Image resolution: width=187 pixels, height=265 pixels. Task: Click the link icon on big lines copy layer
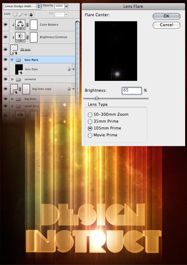tap(20, 89)
